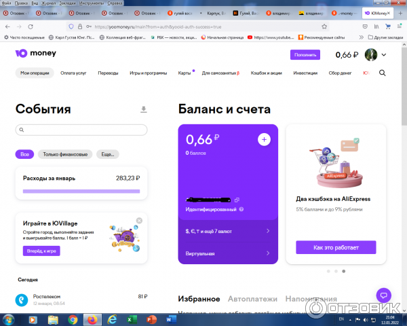This screenshot has width=407, height=326.
Task: Switch to the Избранное tab
Action: tap(199, 299)
